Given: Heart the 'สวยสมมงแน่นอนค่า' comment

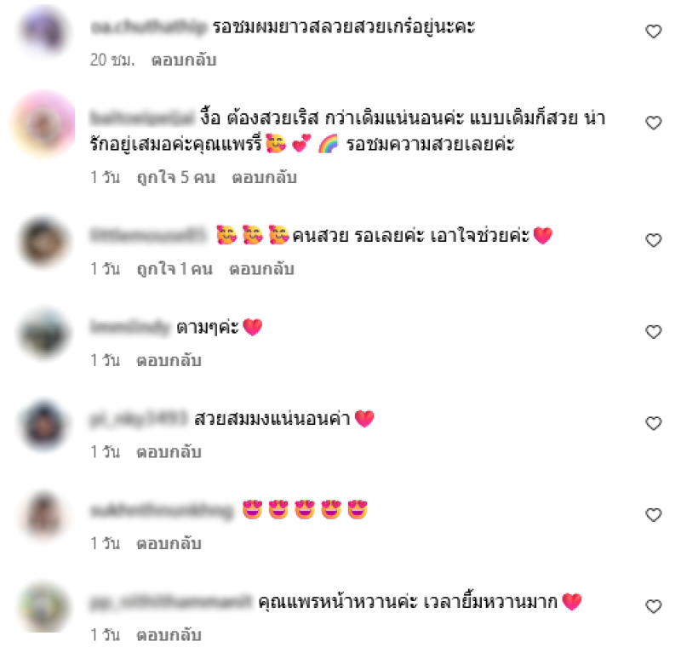Looking at the screenshot, I should 653,424.
